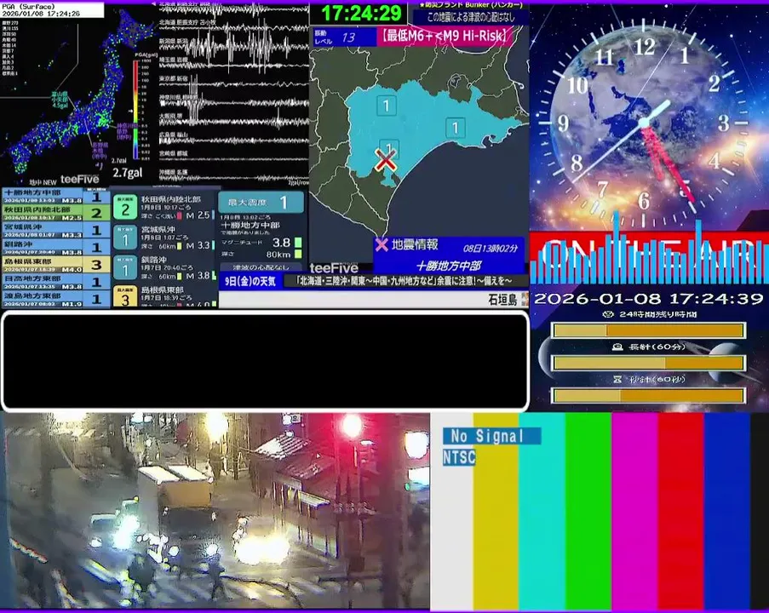Screen dimensions: 769x613
Task: Select intensity 1 badge on 宮城県沖 card
Action: (125, 238)
